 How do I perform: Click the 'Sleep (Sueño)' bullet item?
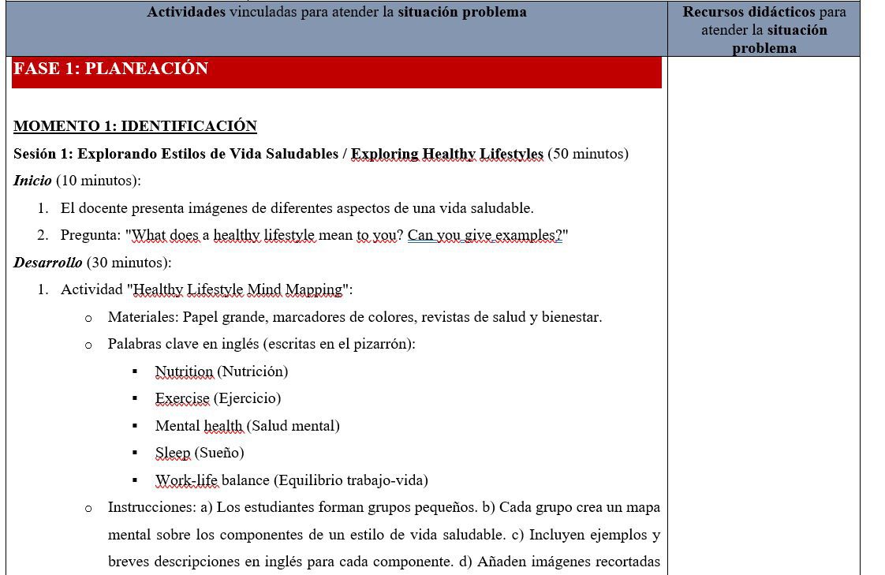click(200, 453)
